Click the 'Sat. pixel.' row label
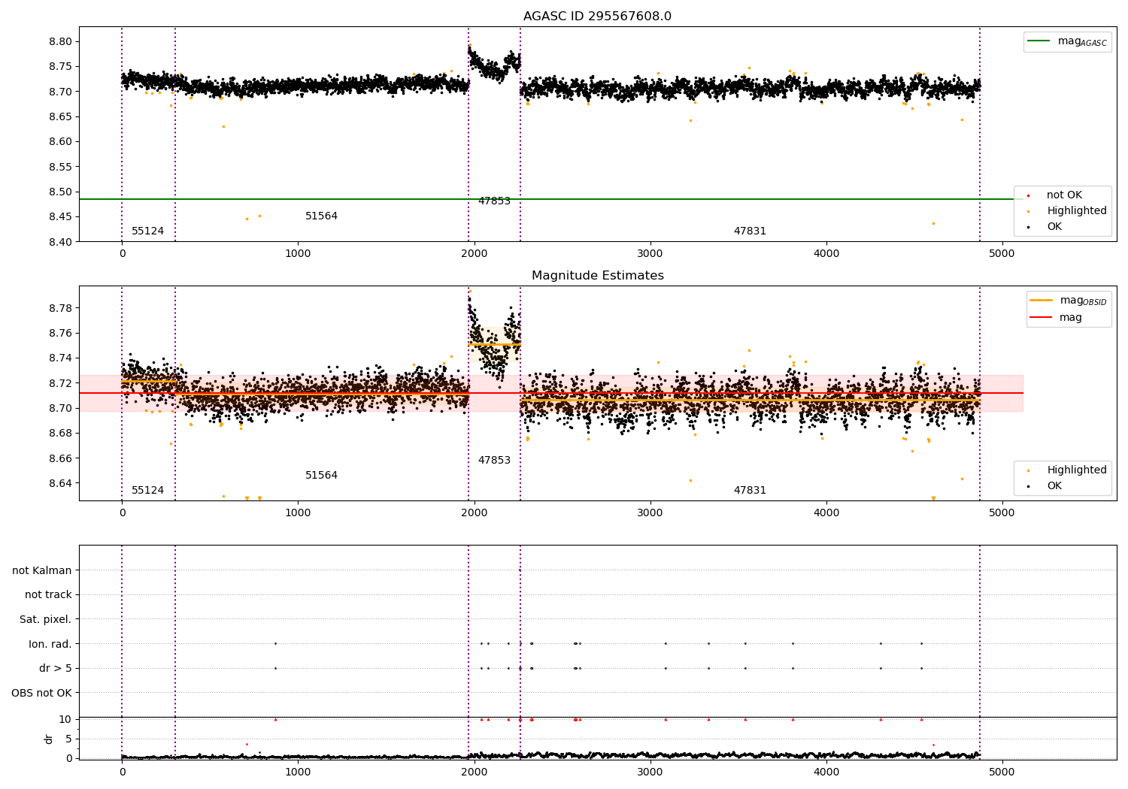This screenshot has height=789, width=1128. [46, 619]
